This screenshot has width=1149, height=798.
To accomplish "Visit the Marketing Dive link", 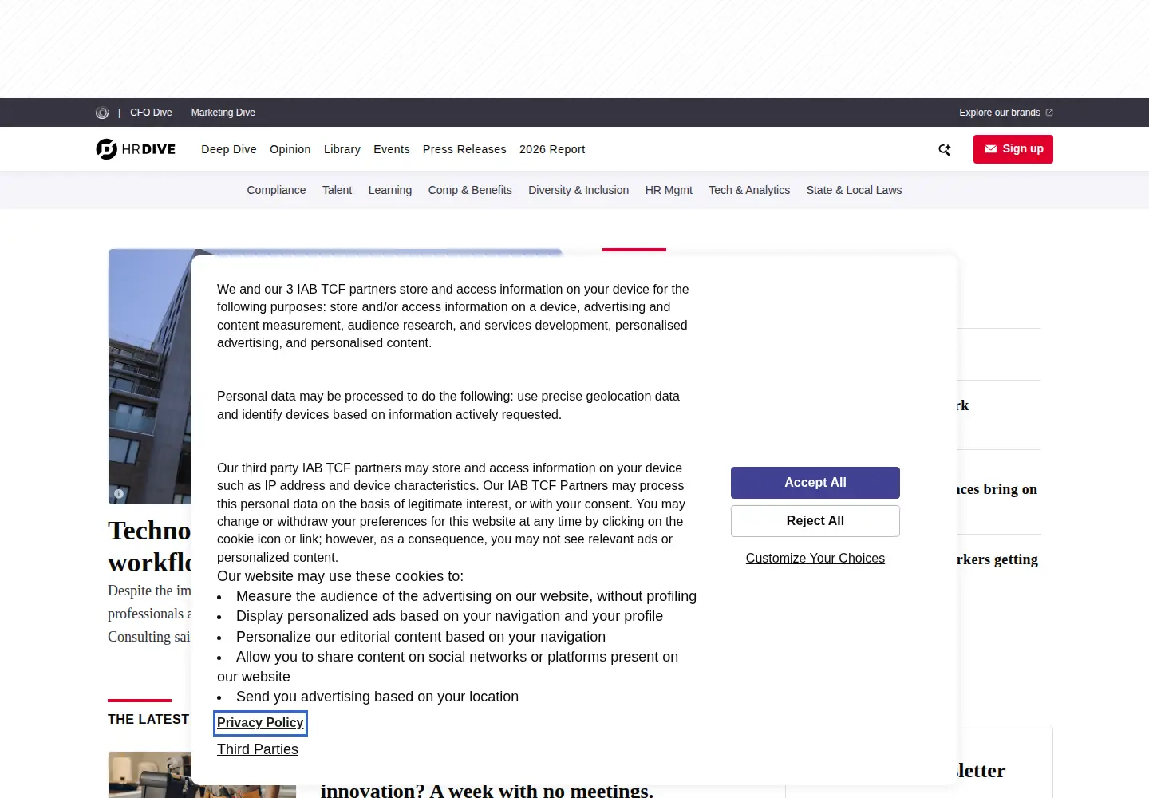I will pos(223,113).
